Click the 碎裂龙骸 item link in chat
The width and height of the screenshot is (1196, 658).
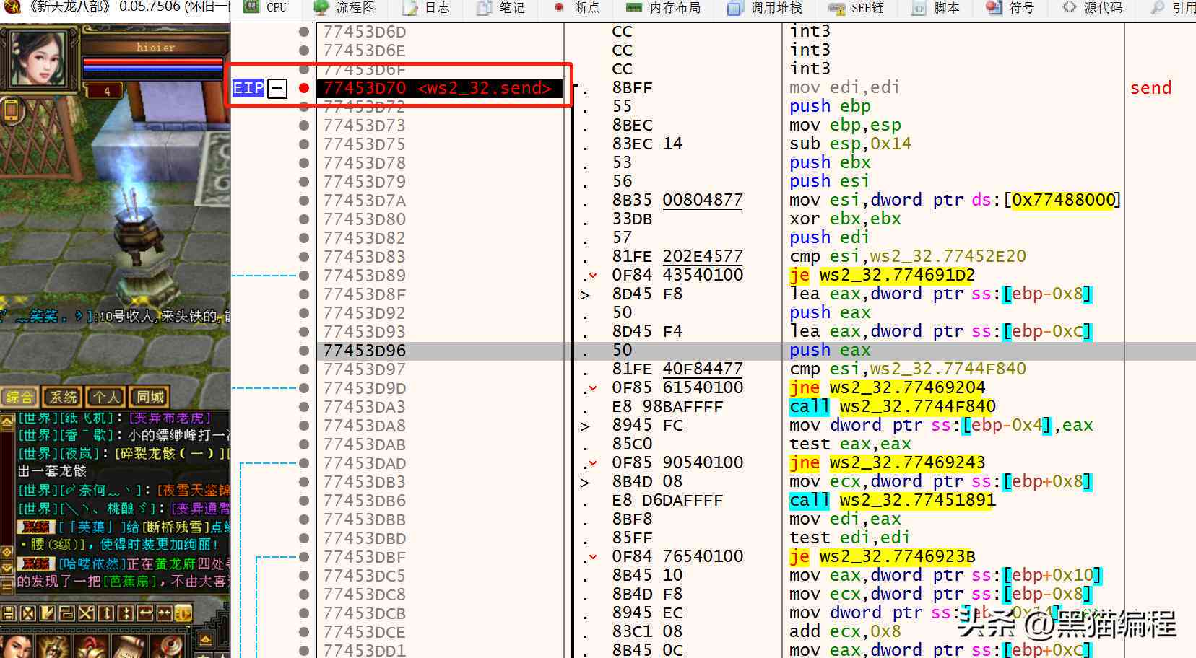click(170, 455)
